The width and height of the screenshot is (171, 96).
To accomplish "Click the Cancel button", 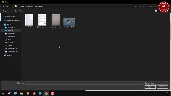I will pos(162,87).
